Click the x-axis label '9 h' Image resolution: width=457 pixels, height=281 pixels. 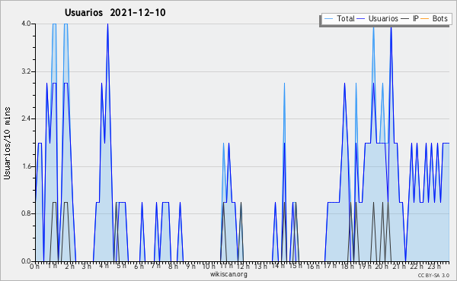pyautogui.click(x=191, y=267)
